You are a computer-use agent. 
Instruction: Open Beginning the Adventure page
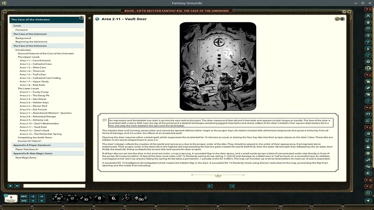(x=31, y=42)
